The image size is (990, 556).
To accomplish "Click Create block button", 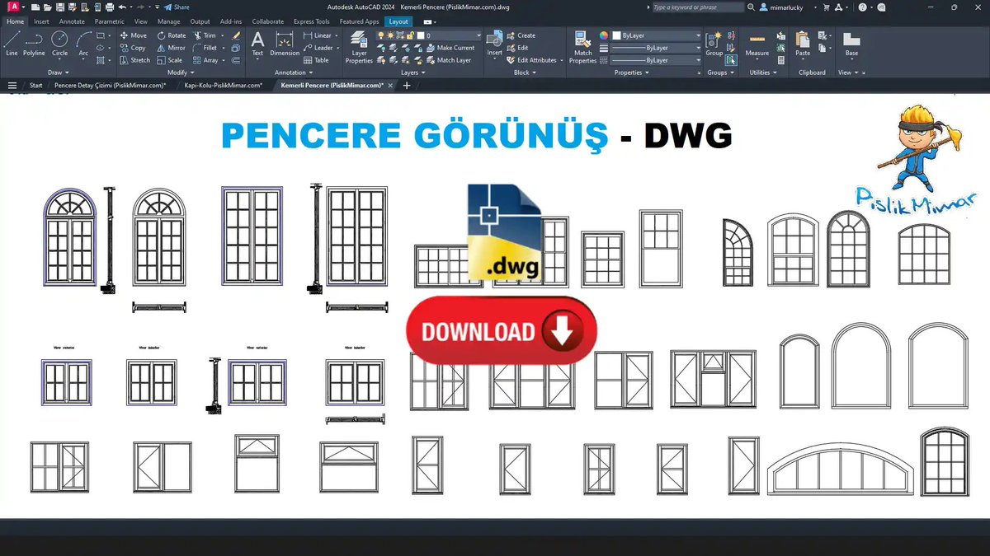I will coord(521,35).
